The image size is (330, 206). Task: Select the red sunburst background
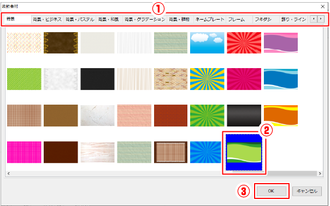[x=244, y=43]
